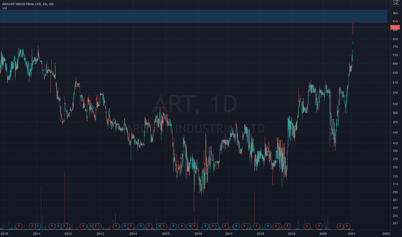Click the 2010 label on time axis
This screenshot has height=237, width=402.
coord(4,234)
